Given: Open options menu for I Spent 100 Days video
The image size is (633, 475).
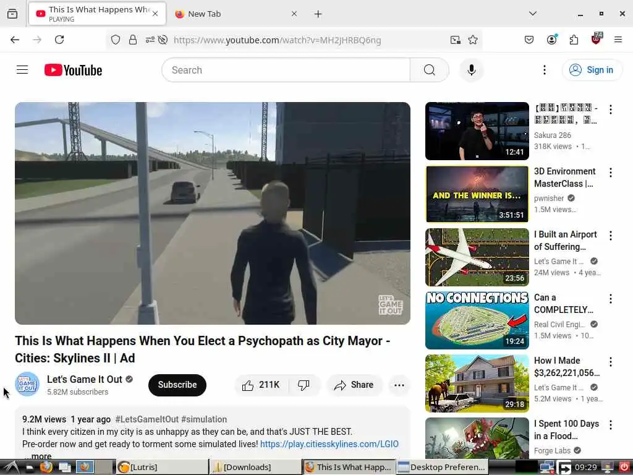Looking at the screenshot, I should click(610, 424).
